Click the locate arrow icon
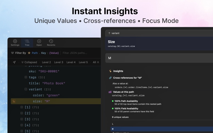Screen dimensions: 213x133 point(14,62)
